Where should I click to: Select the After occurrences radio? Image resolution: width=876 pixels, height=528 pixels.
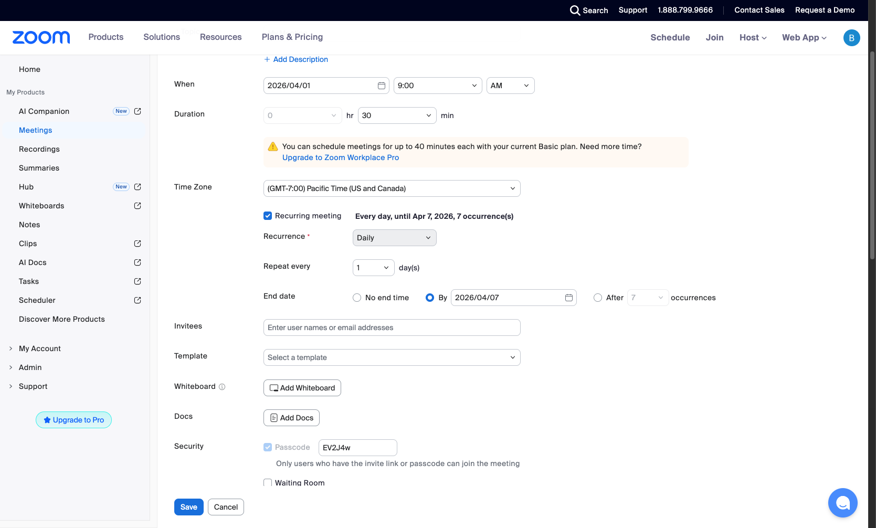598,298
